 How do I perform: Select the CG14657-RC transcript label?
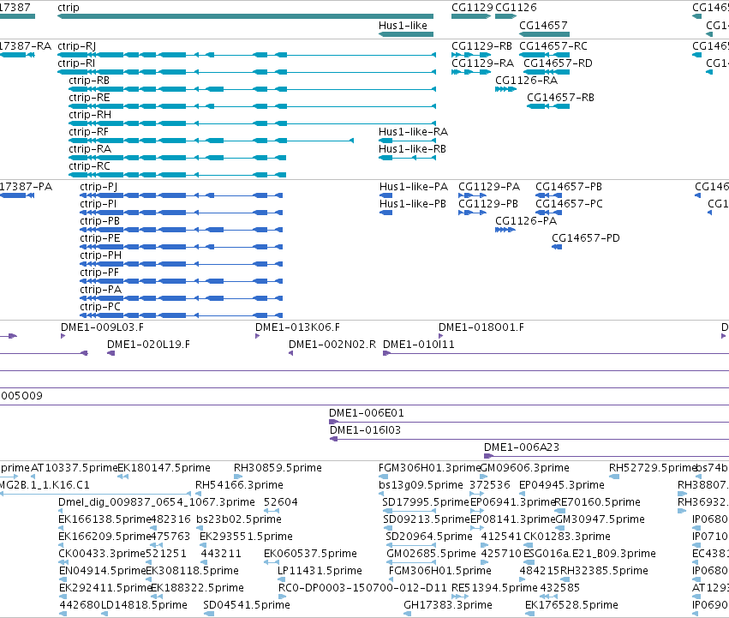tap(553, 46)
